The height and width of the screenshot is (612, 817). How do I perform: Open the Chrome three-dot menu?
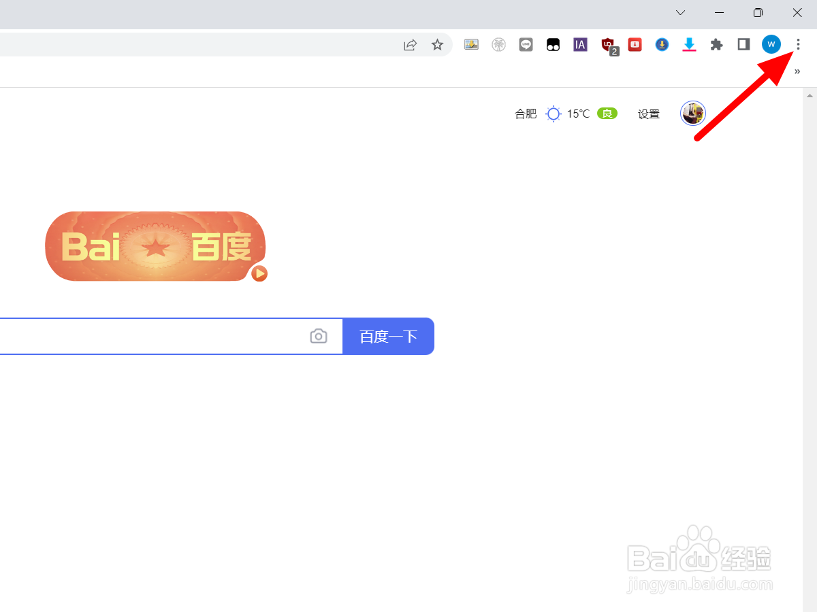(798, 45)
